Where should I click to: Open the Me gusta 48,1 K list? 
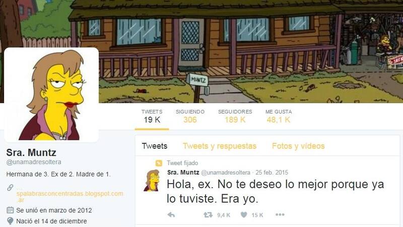[279, 116]
